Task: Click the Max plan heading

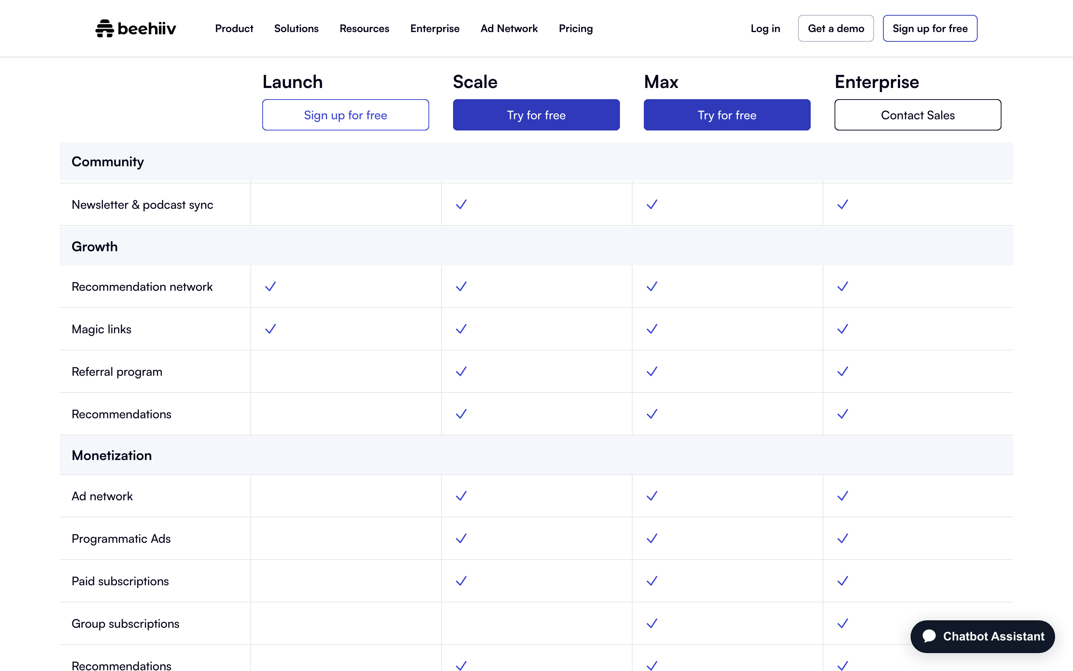Action: click(x=661, y=82)
